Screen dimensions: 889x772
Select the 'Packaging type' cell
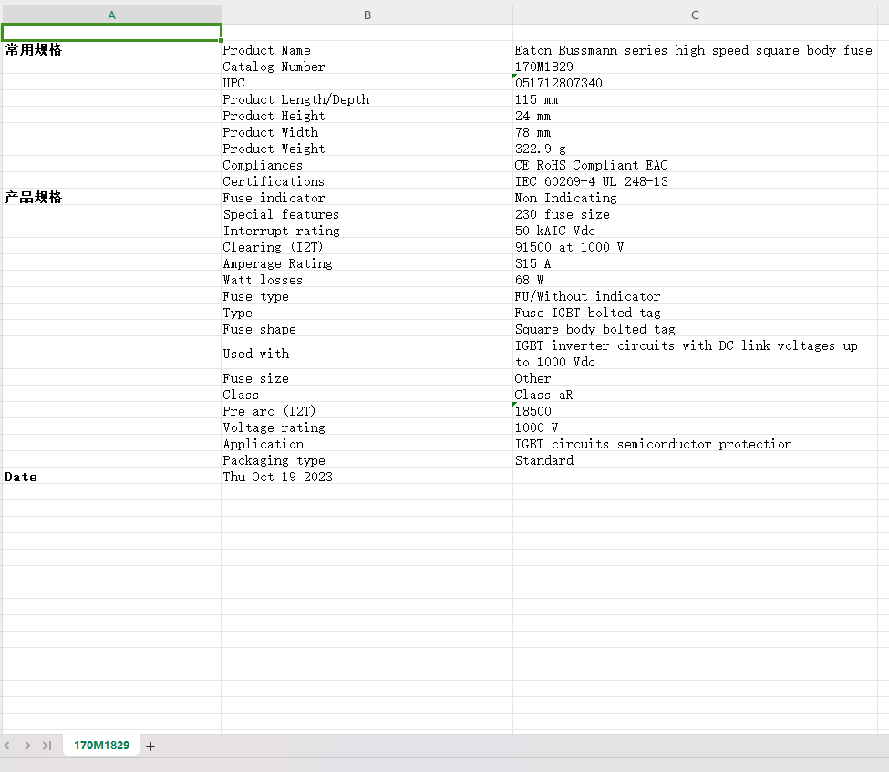367,460
